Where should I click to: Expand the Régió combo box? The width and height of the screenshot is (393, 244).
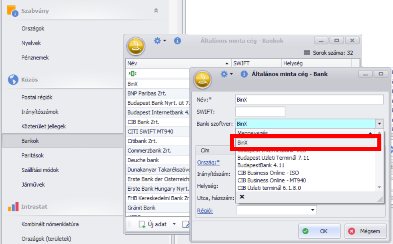[312, 210]
